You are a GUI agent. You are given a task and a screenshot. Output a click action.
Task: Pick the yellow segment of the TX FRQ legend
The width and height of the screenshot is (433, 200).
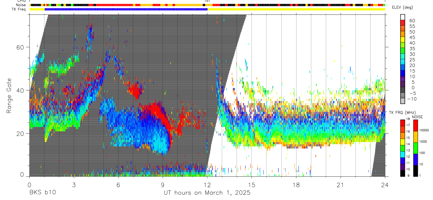[x=402, y=142]
